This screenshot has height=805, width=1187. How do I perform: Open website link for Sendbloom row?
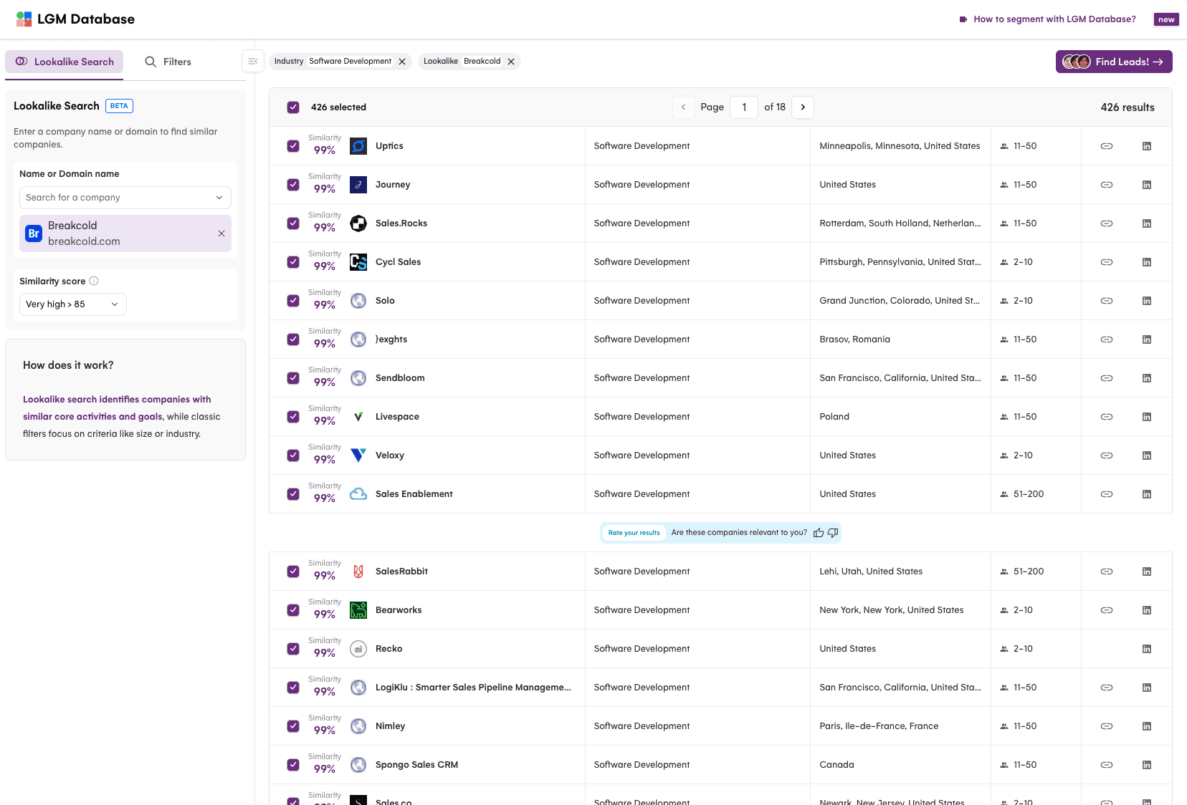tap(1107, 378)
